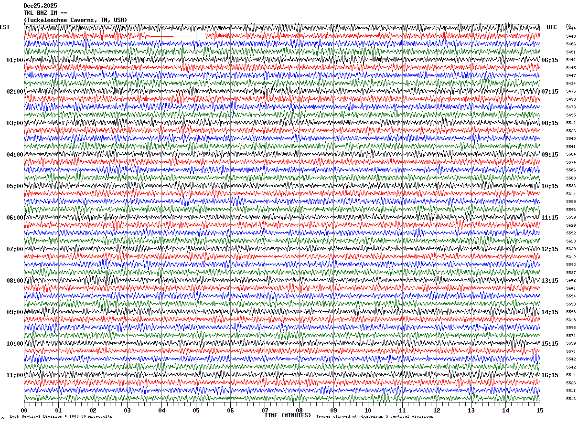
Task: Pick the DC offset value 5451
Action: pos(571,52)
